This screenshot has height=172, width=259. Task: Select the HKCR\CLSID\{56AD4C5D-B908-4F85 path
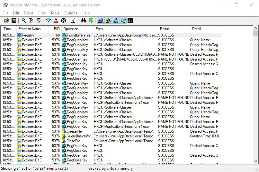(x=125, y=59)
